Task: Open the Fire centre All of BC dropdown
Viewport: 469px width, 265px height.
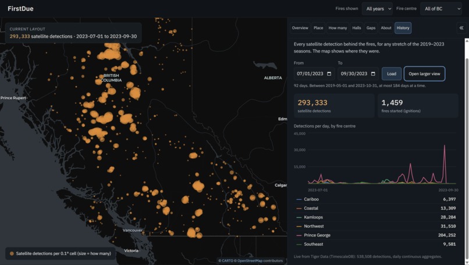Action: coord(441,9)
